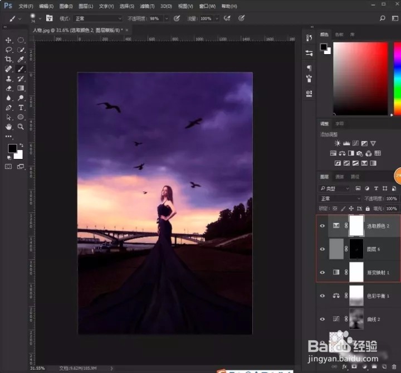The width and height of the screenshot is (401, 373).
Task: Select the Move tool
Action: tap(8, 40)
